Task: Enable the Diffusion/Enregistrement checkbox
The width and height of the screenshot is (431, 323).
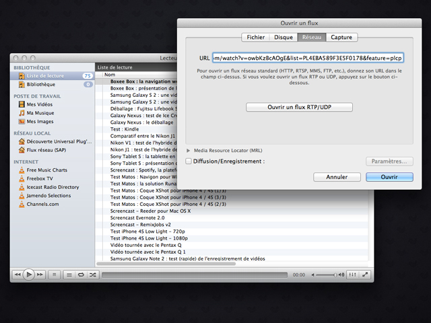Action: coord(189,161)
